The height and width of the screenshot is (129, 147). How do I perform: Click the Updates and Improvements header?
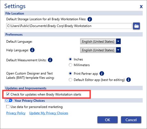(73, 88)
